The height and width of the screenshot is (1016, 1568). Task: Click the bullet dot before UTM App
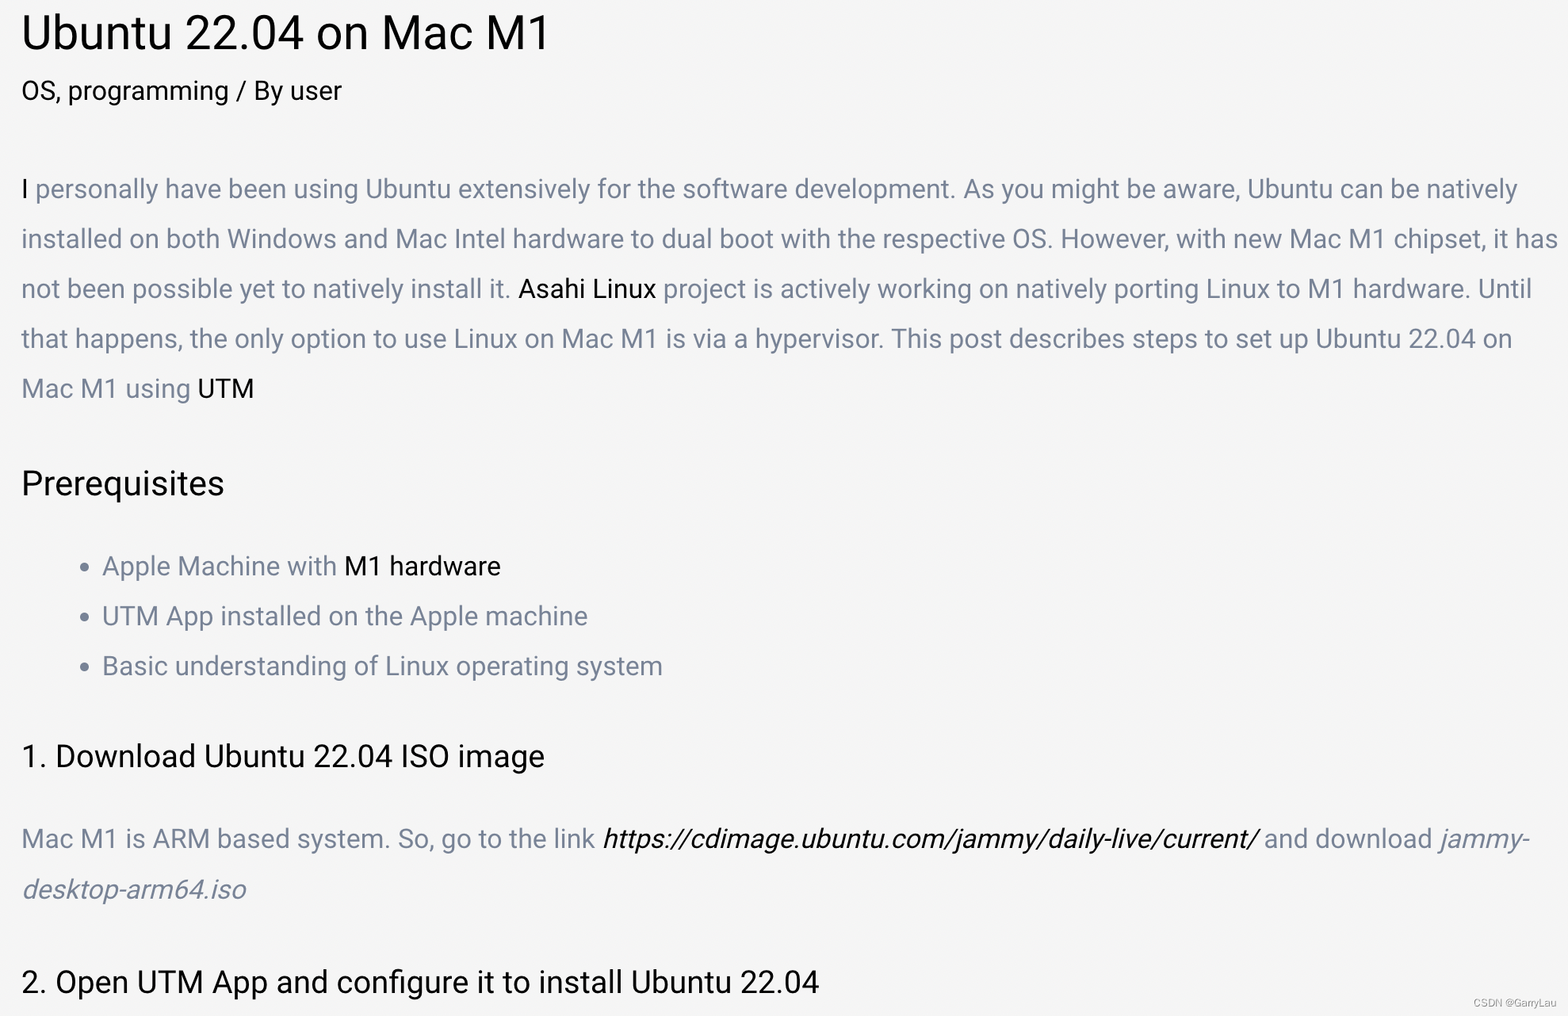85,617
